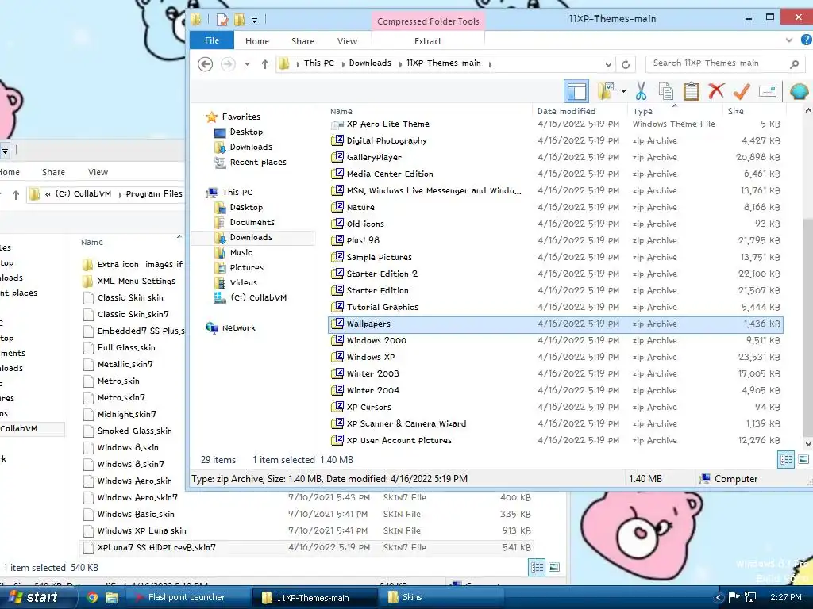Click the Forward arrow navigation button
Viewport: 813px width, 609px height.
click(228, 63)
